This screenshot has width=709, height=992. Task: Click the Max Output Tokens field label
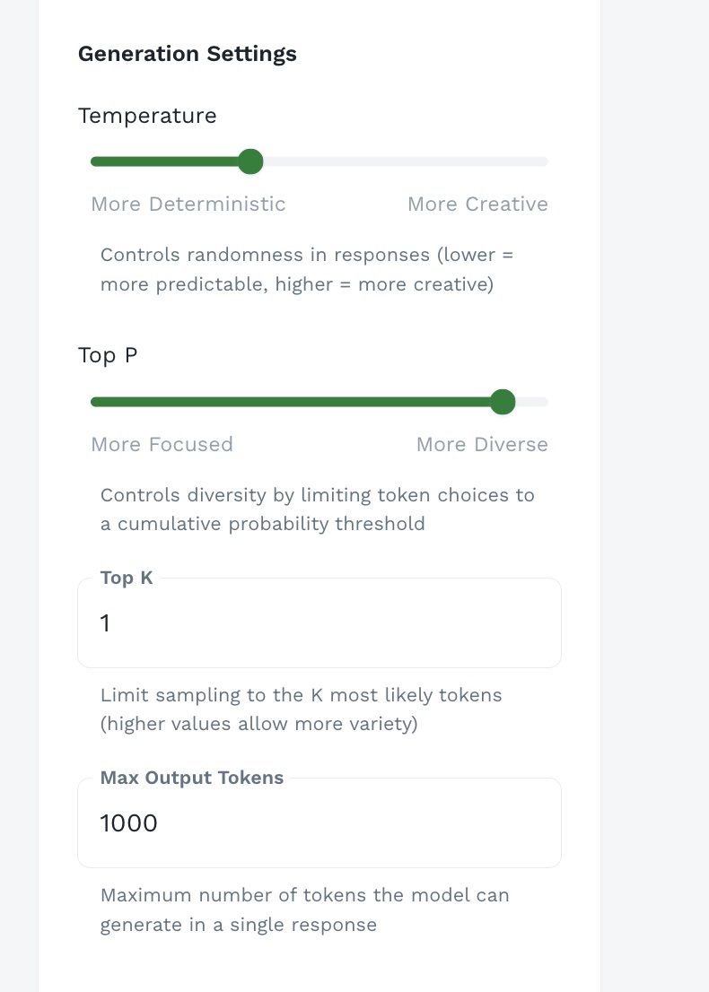point(191,779)
